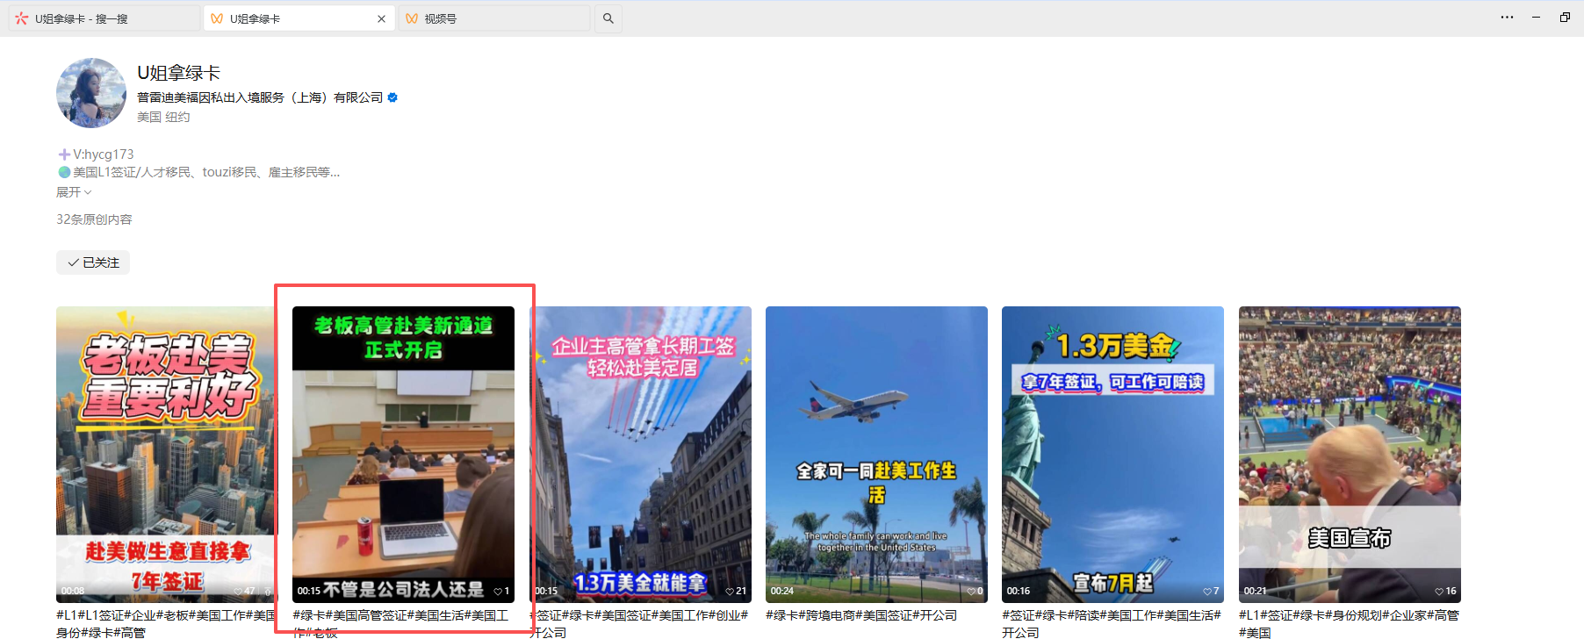Click the U姐拿绿卡 profile avatar

[x=91, y=93]
